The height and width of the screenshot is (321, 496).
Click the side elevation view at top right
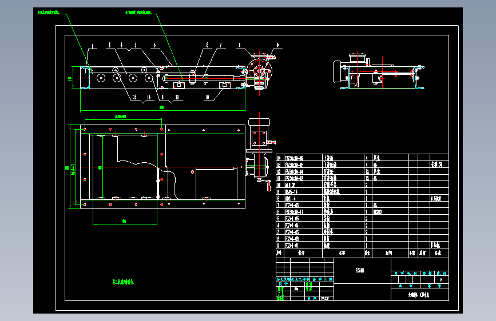(x=379, y=71)
